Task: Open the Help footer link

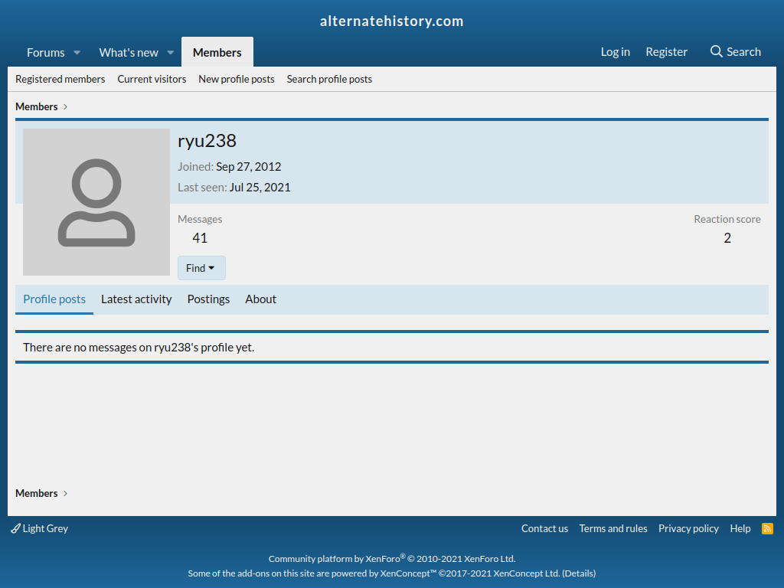Action: pos(740,528)
